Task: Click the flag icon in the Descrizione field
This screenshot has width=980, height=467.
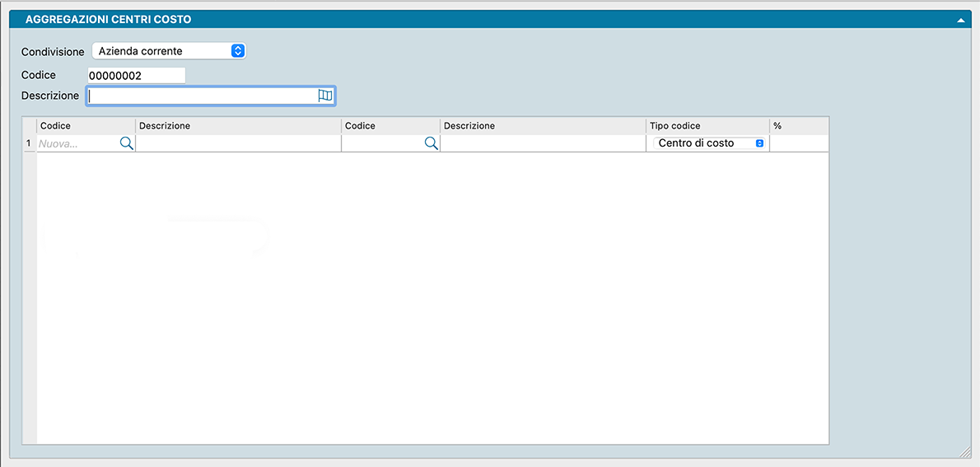Action: point(325,96)
